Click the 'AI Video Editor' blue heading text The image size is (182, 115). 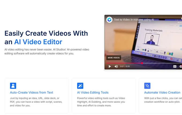(38, 42)
